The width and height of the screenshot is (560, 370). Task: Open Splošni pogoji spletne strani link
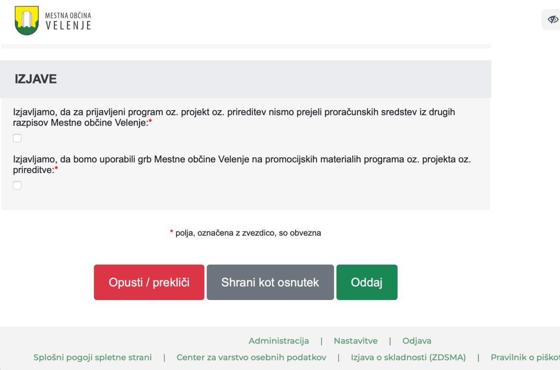pos(92,358)
